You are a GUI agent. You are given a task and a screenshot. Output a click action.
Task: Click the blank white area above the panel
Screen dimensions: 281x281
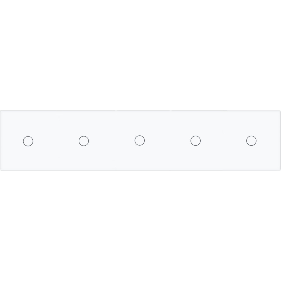(x=140, y=55)
